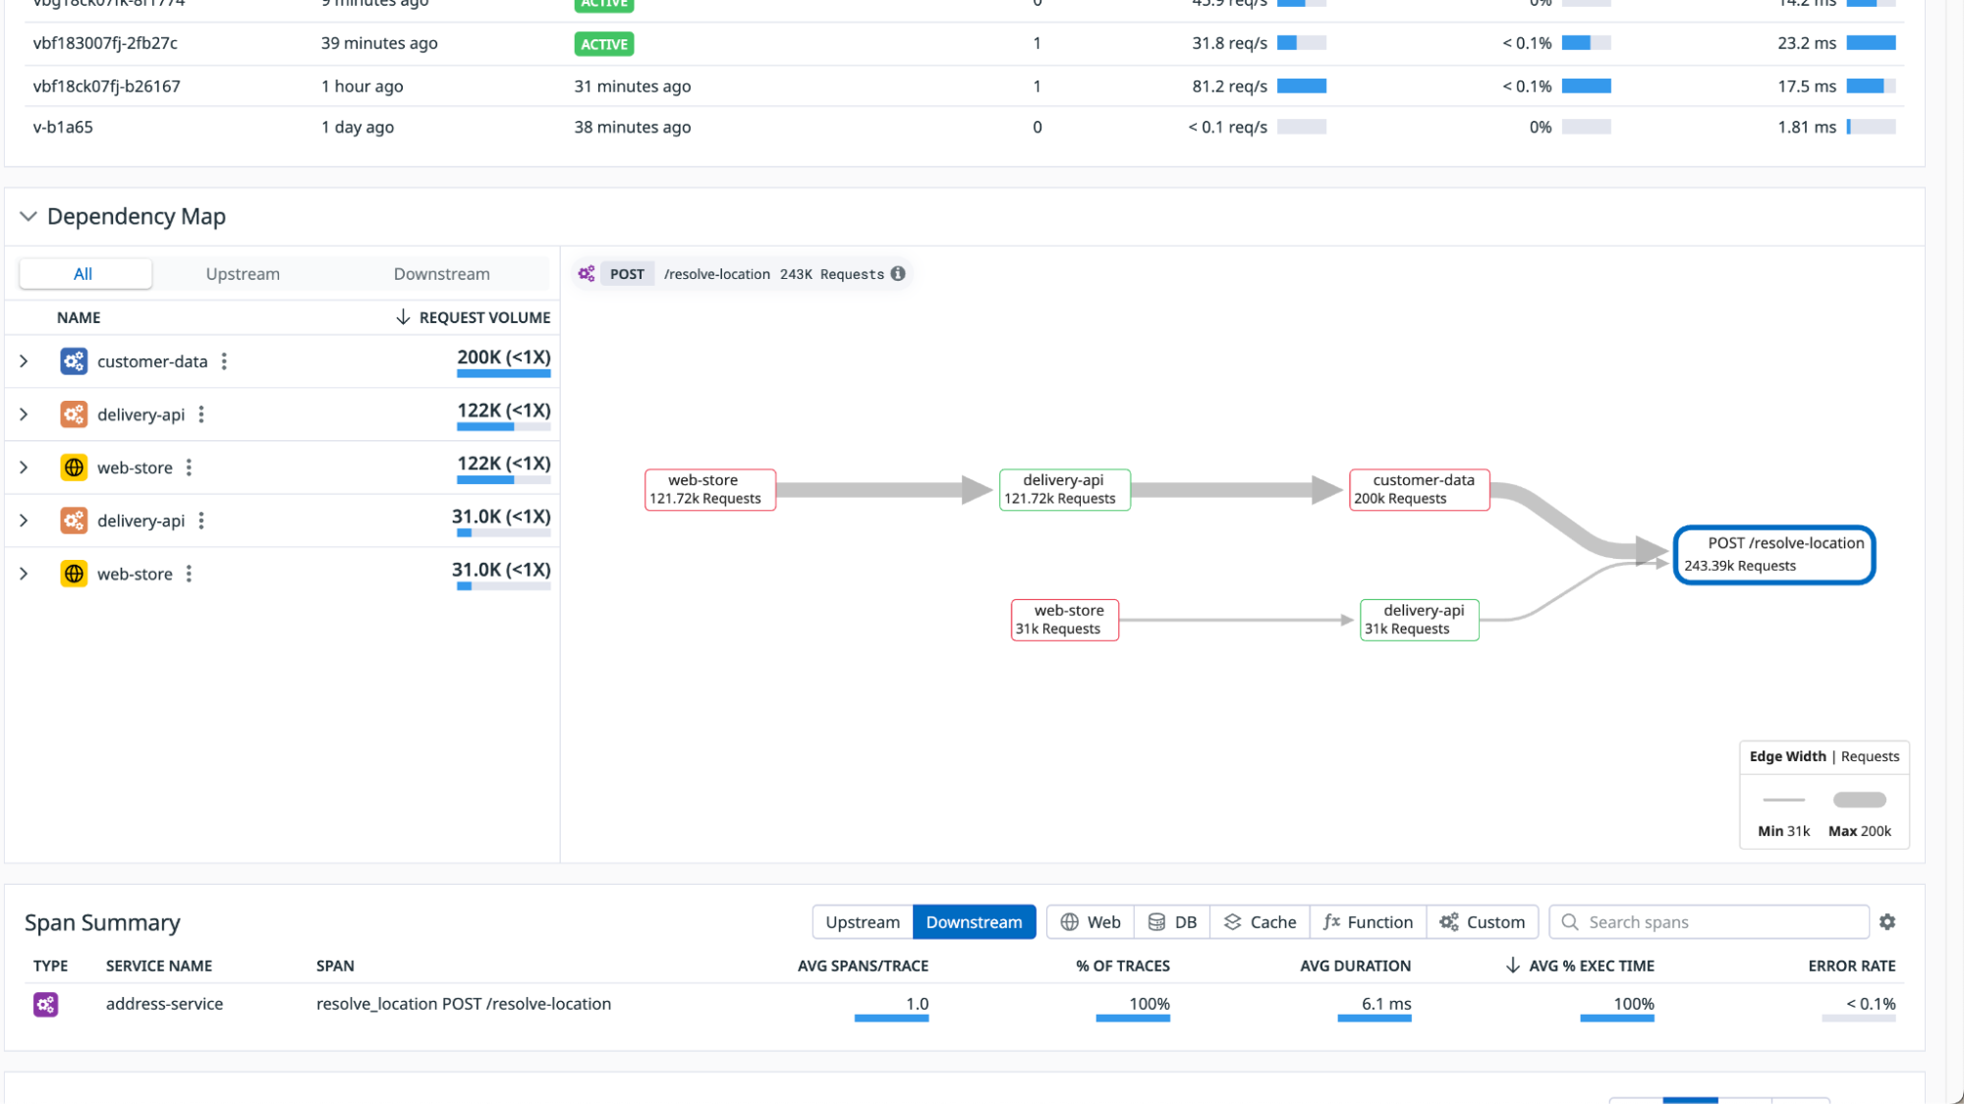The image size is (1964, 1105).
Task: Expand the customer-data service row
Action: (24, 361)
